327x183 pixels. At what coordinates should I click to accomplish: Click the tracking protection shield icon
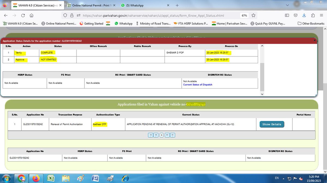(x=65, y=15)
